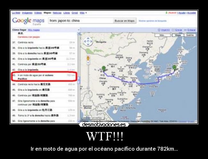Screen dimensions: 208x159
Task: Open La Web link
Action: tap(16, 13)
